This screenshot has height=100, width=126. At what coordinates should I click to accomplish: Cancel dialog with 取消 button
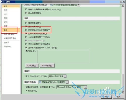[x=119, y=97]
